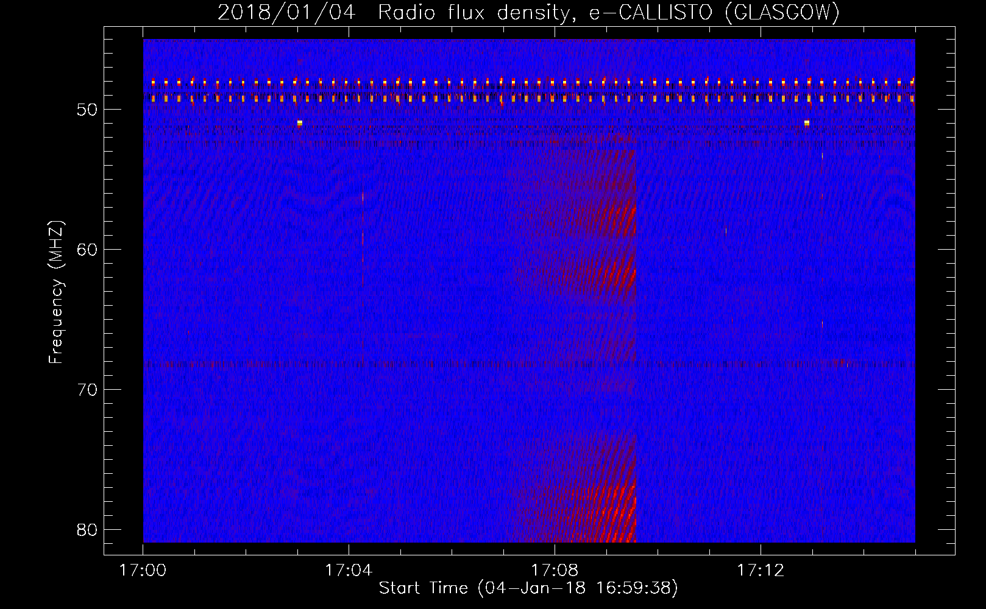Click the 'e-CALLISTO (GLASGOW)' station label
Image resolution: width=986 pixels, height=609 pixels.
point(715,13)
